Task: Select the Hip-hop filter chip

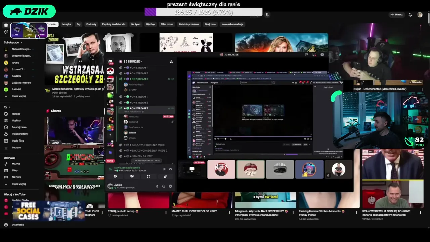Action: [150, 24]
